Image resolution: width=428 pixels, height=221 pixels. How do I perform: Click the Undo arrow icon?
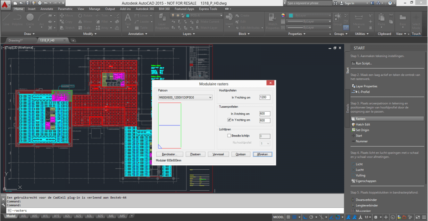pyautogui.click(x=45, y=3)
